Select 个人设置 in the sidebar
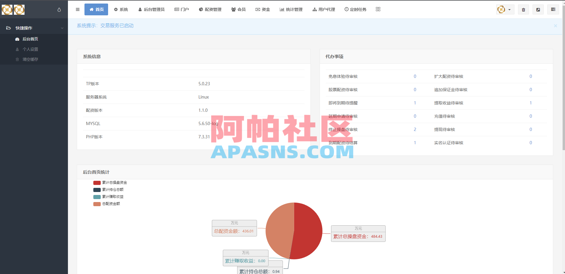565x274 pixels. [30, 49]
